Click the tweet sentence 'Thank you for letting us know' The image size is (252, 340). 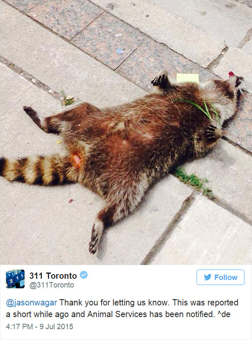(x=113, y=302)
